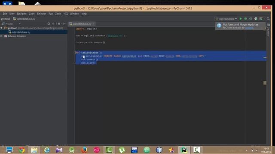
Task: Open the Code menu
Action: pos(31,14)
